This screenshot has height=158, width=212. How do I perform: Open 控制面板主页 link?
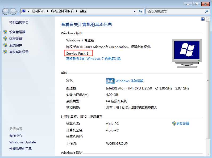(19, 23)
